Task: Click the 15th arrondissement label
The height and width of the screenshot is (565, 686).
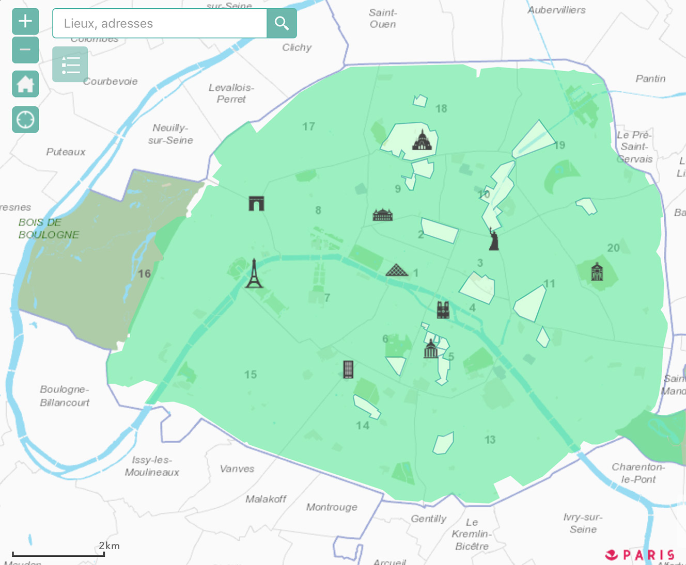Action: 251,375
